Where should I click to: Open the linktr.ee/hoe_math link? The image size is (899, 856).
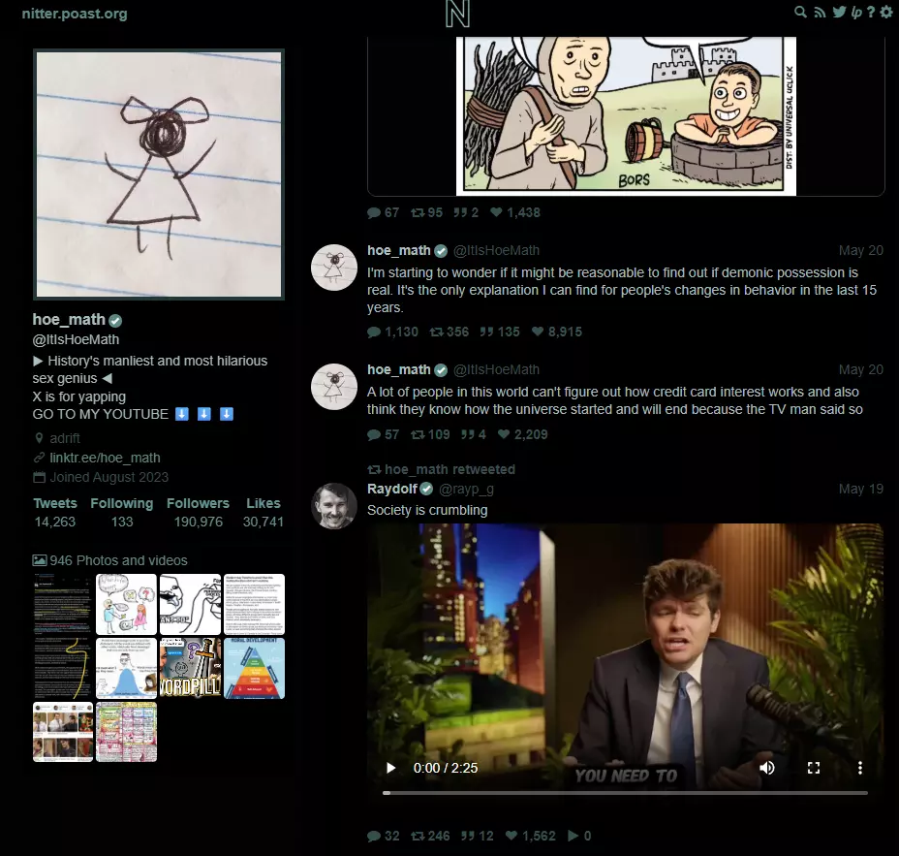coord(105,458)
